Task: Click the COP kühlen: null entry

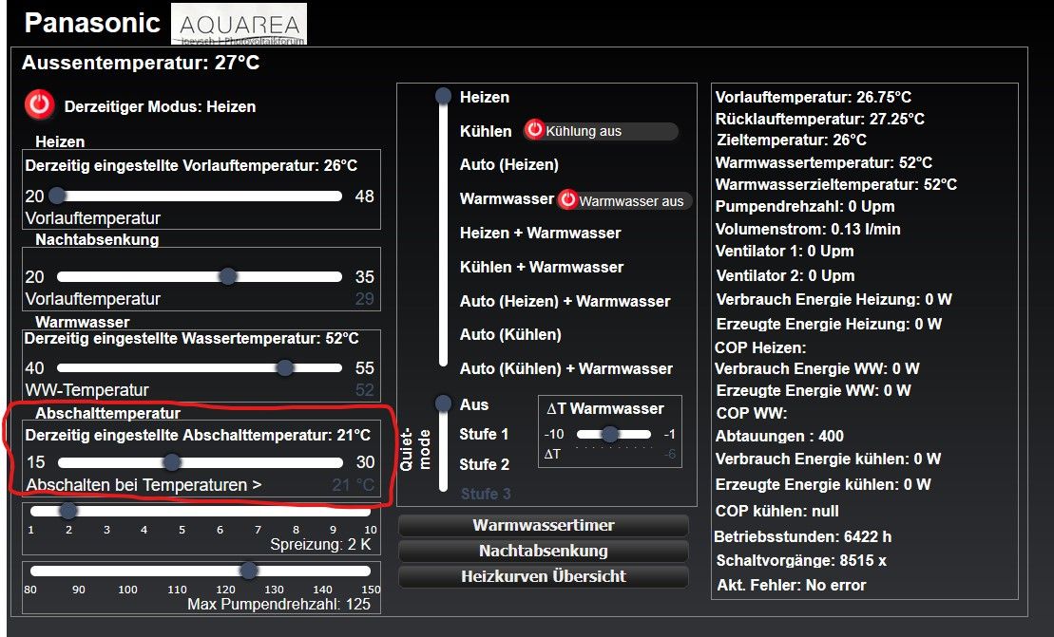Action: (777, 512)
